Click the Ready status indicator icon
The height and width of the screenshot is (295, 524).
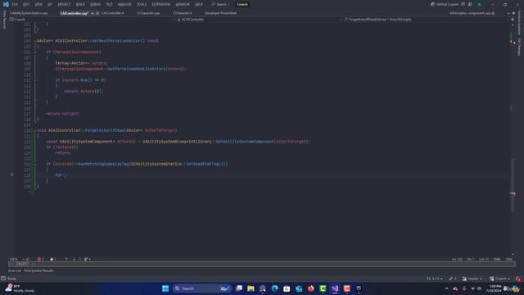point(3,279)
